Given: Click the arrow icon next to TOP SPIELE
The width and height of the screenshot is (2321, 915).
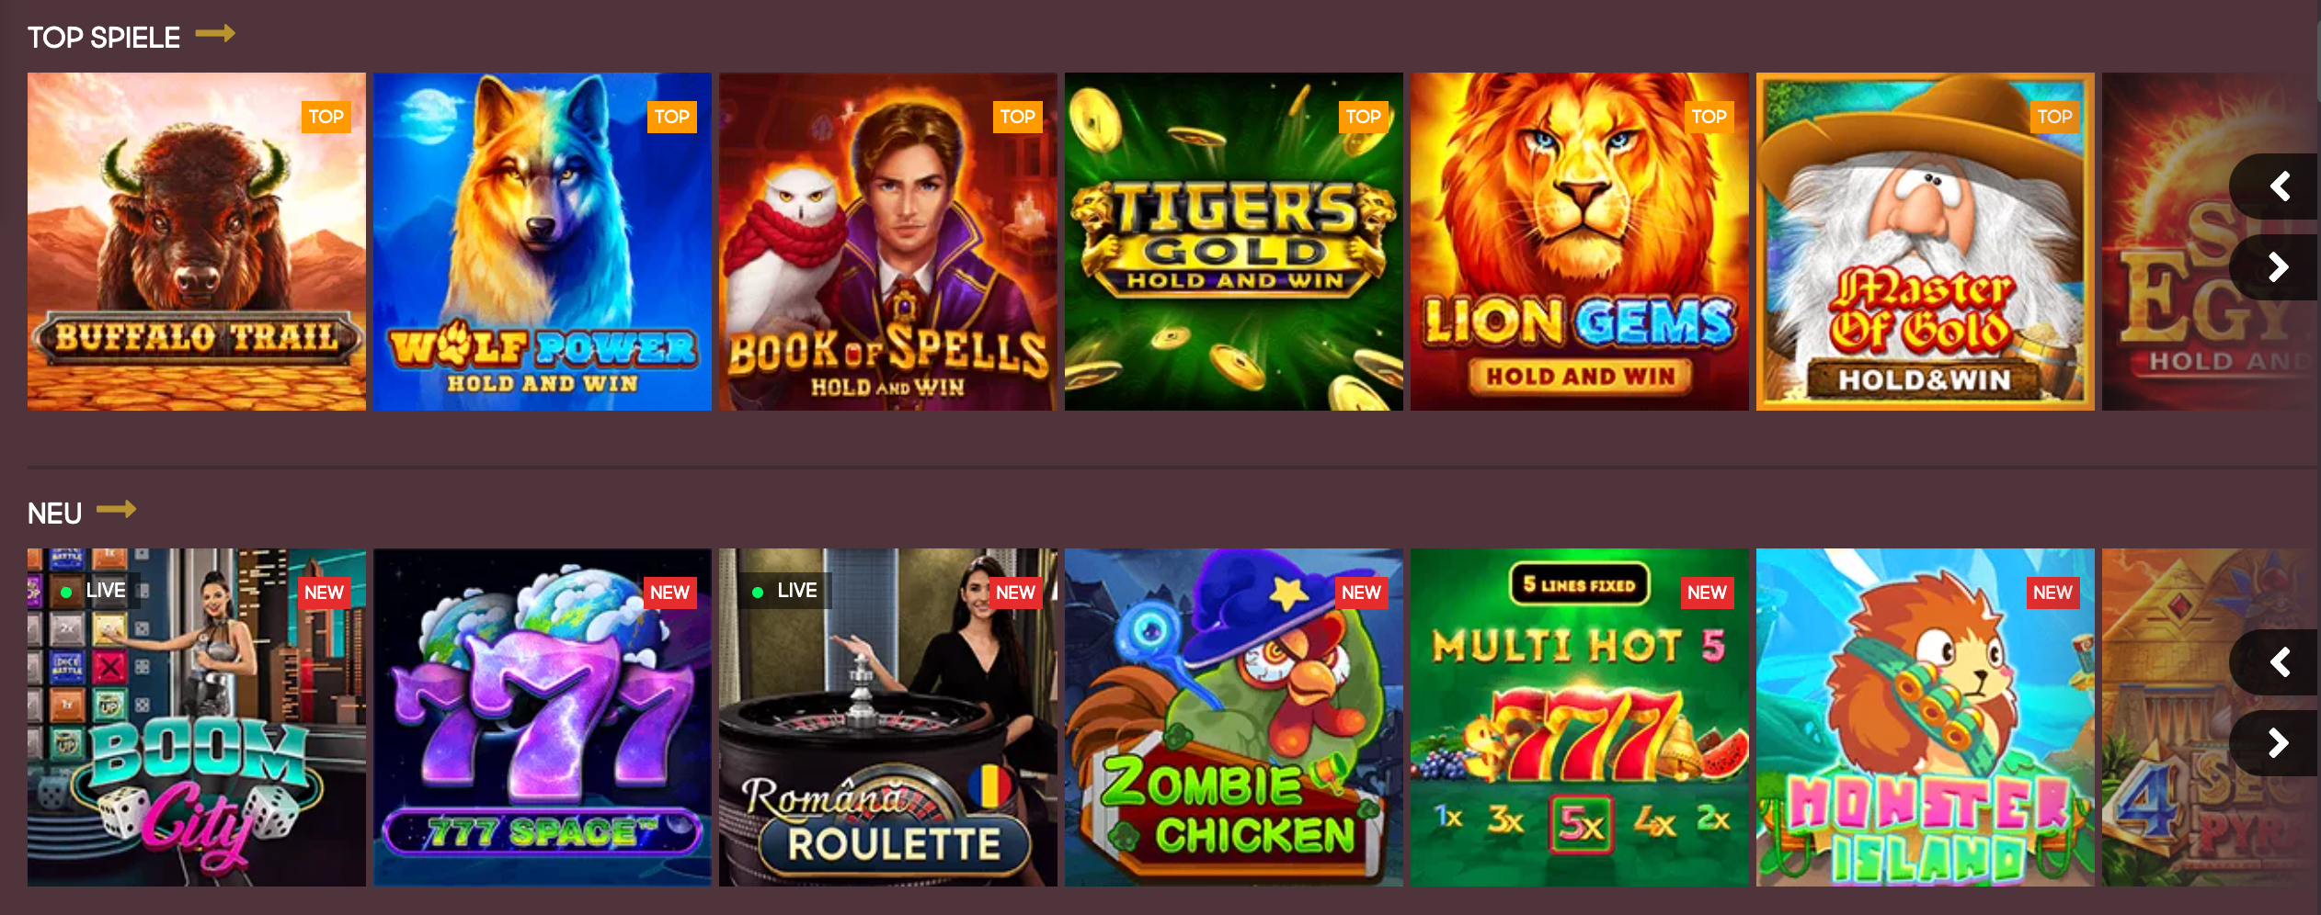Looking at the screenshot, I should (215, 35).
